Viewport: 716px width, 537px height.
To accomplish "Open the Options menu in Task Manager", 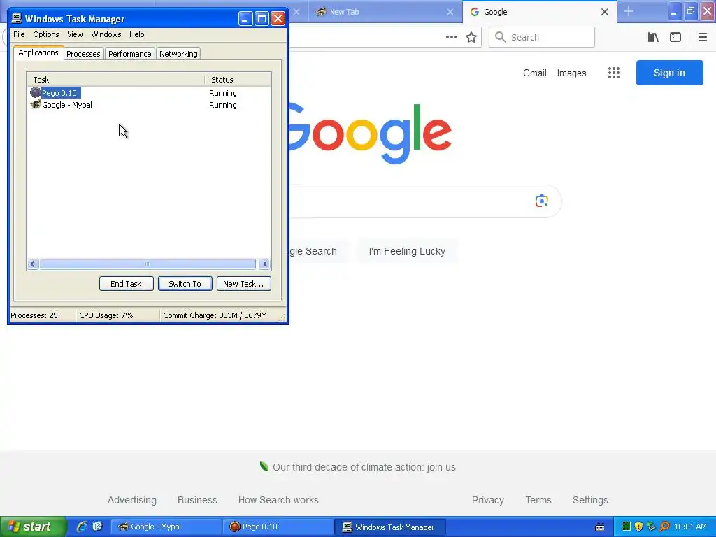I will (x=45, y=34).
